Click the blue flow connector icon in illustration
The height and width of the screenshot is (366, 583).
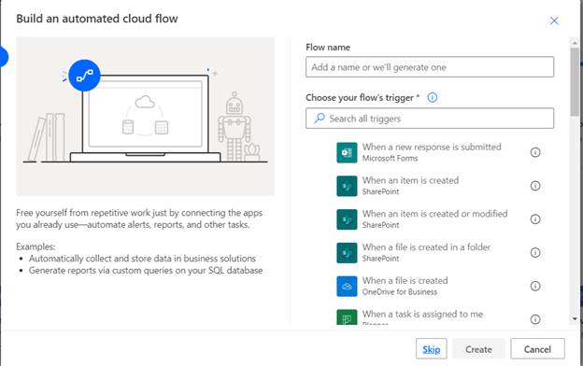[x=84, y=76]
